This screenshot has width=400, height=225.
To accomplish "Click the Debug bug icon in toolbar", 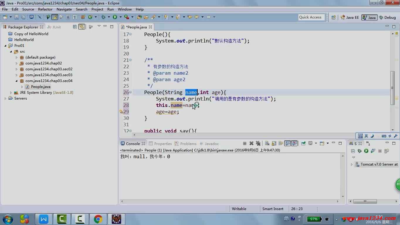I will (x=104, y=17).
